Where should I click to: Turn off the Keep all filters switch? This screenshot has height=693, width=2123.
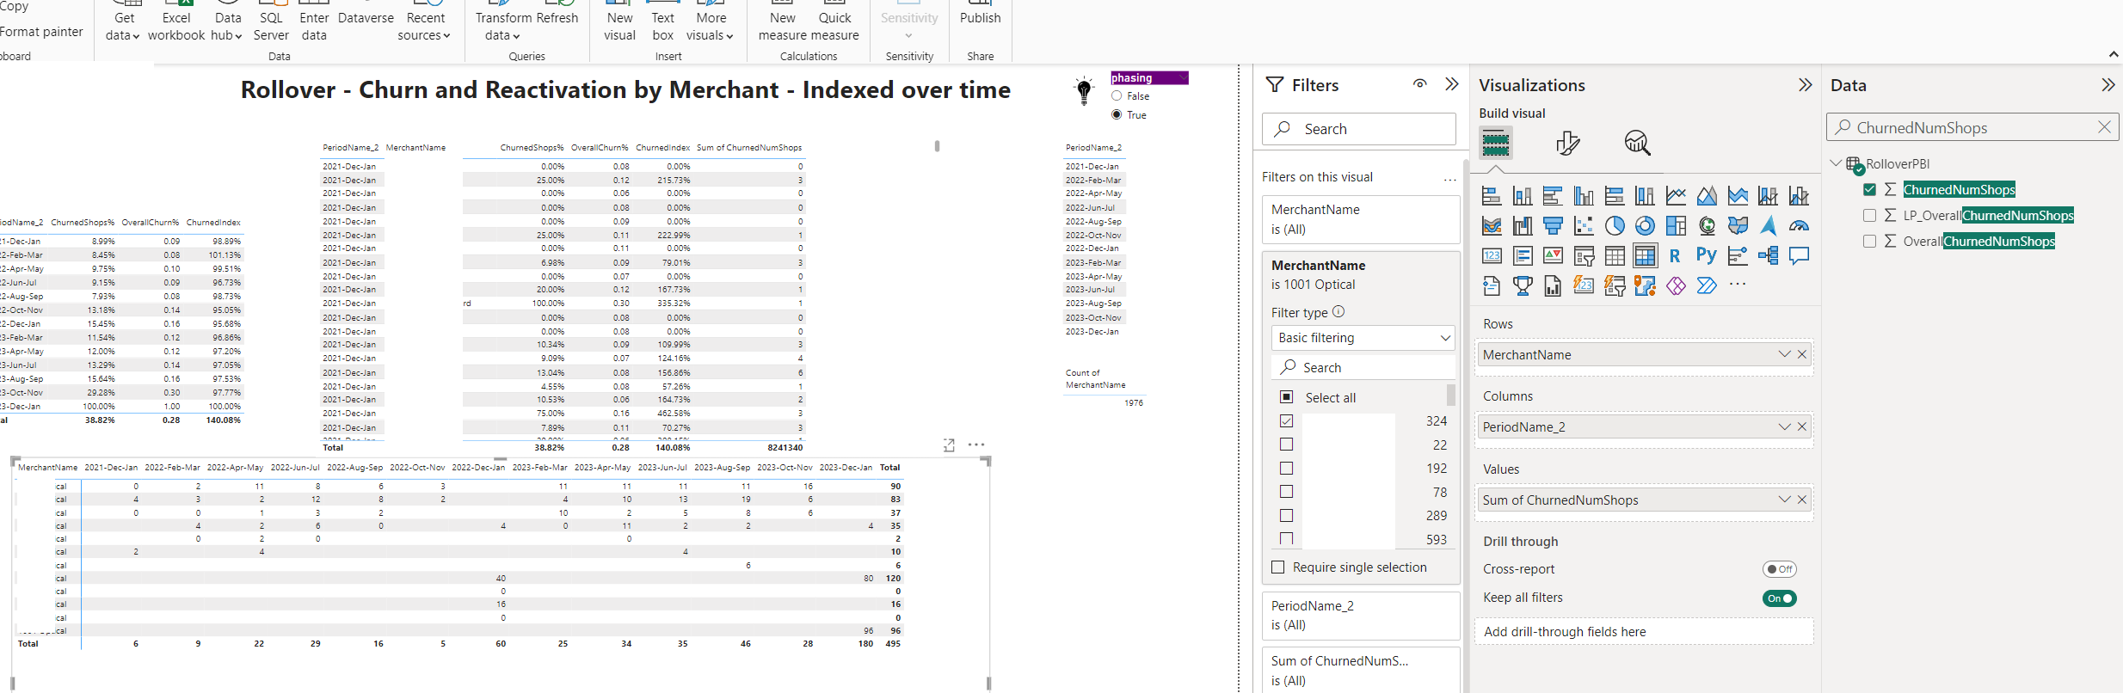tap(1779, 598)
